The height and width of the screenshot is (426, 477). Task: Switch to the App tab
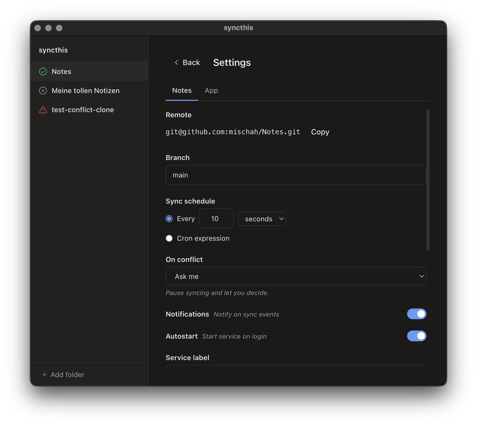[211, 90]
